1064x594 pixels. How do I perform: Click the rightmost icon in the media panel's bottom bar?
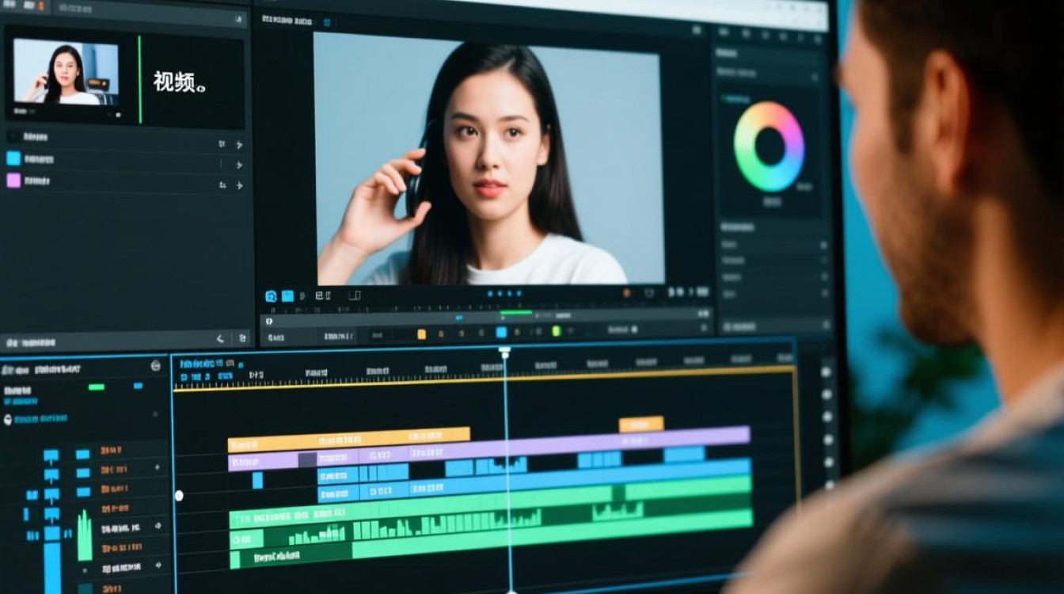pos(242,338)
